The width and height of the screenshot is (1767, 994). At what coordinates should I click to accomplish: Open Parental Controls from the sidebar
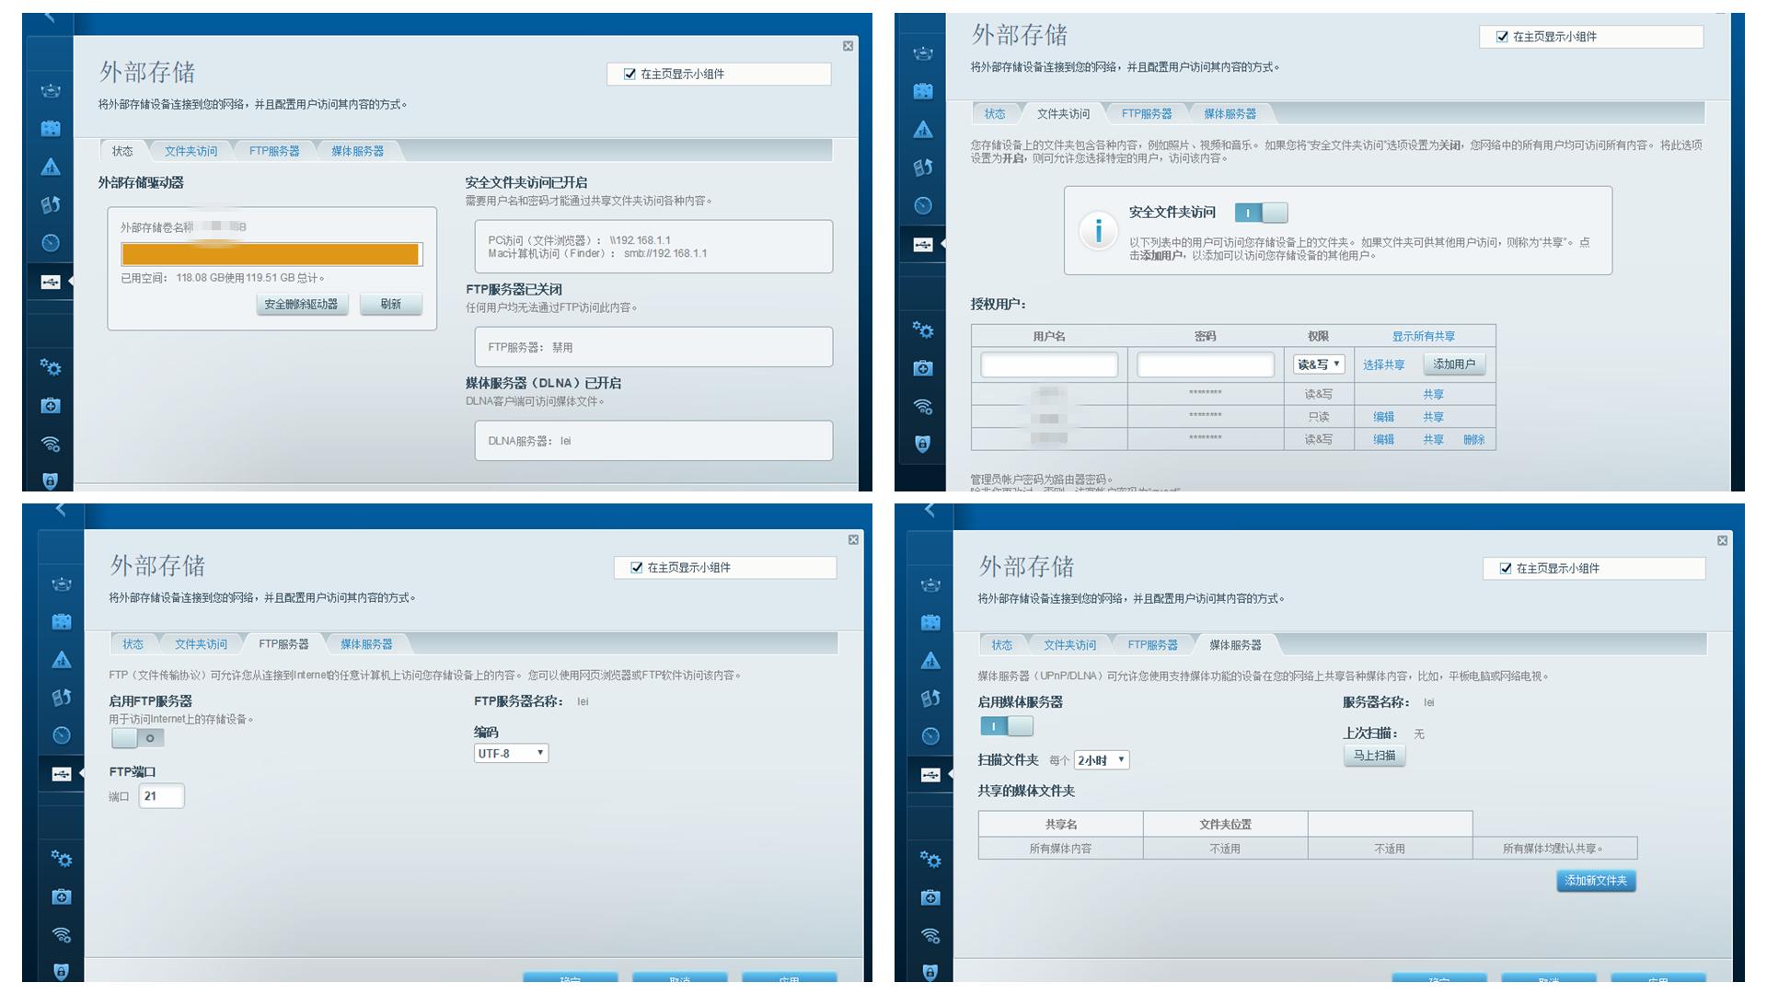[x=52, y=168]
